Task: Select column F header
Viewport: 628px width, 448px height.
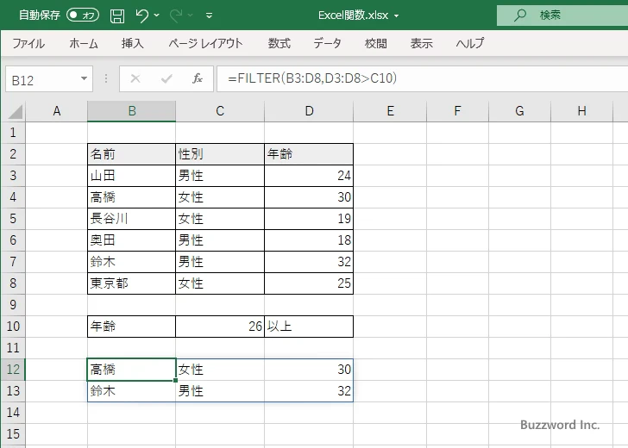Action: point(457,111)
